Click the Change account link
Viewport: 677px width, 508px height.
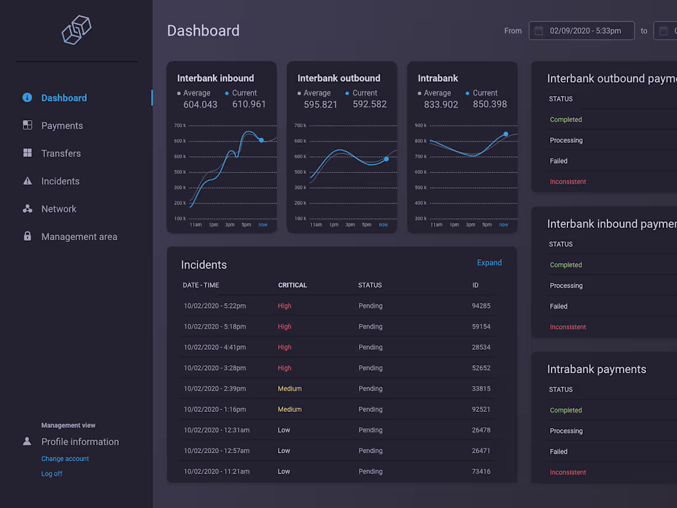point(65,459)
